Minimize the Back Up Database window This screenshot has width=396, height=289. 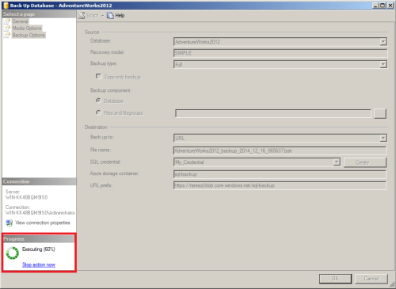coord(375,6)
